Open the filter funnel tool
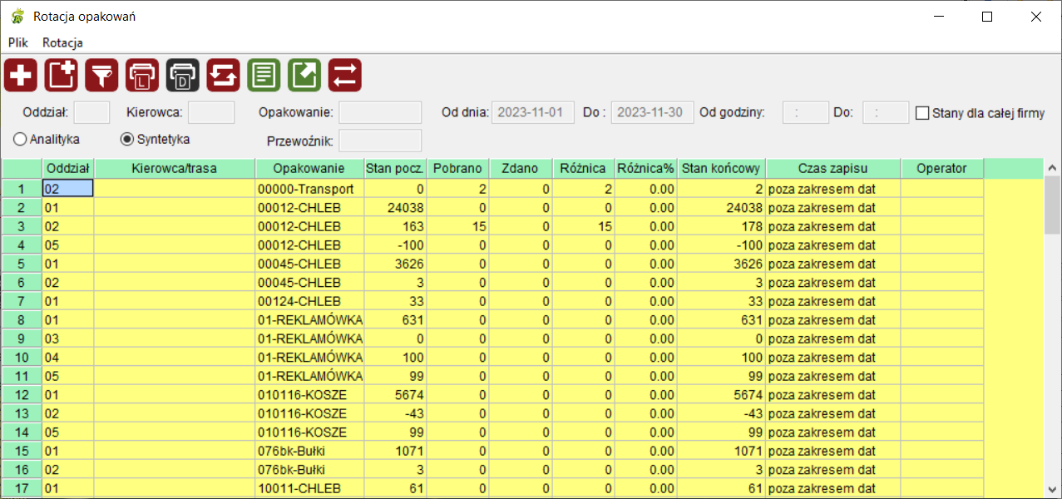Viewport: 1062px width, 499px height. 101,76
